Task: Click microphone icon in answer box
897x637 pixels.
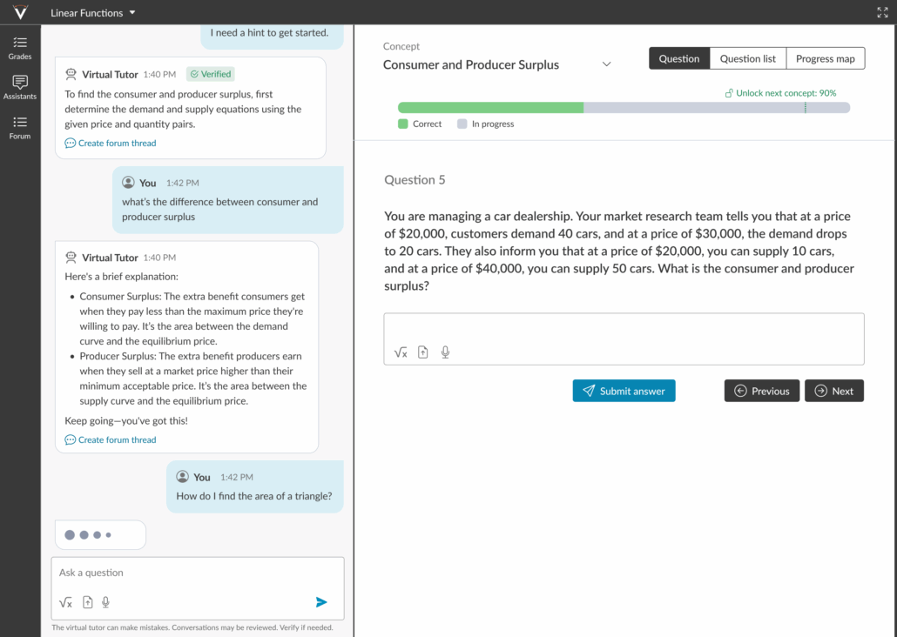Action: 445,352
